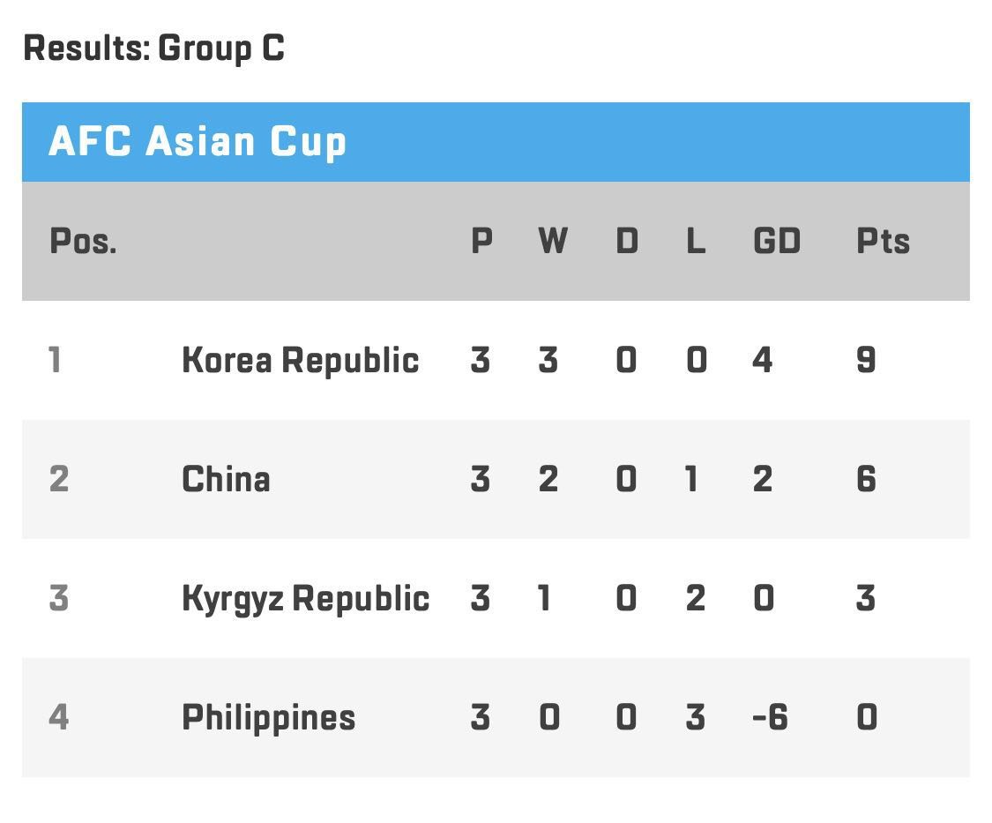The image size is (992, 823).
Task: Click the Results: Group C heading
Action: pyautogui.click(x=153, y=49)
